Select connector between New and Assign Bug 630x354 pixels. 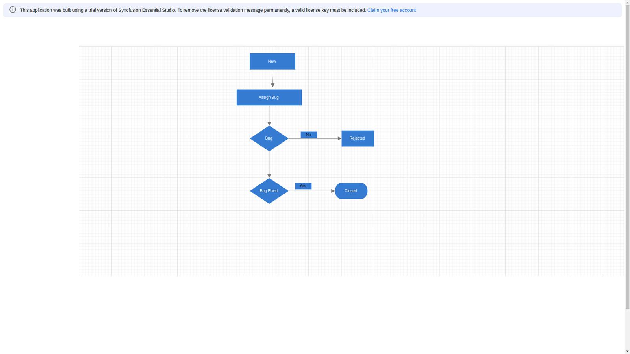click(x=272, y=78)
